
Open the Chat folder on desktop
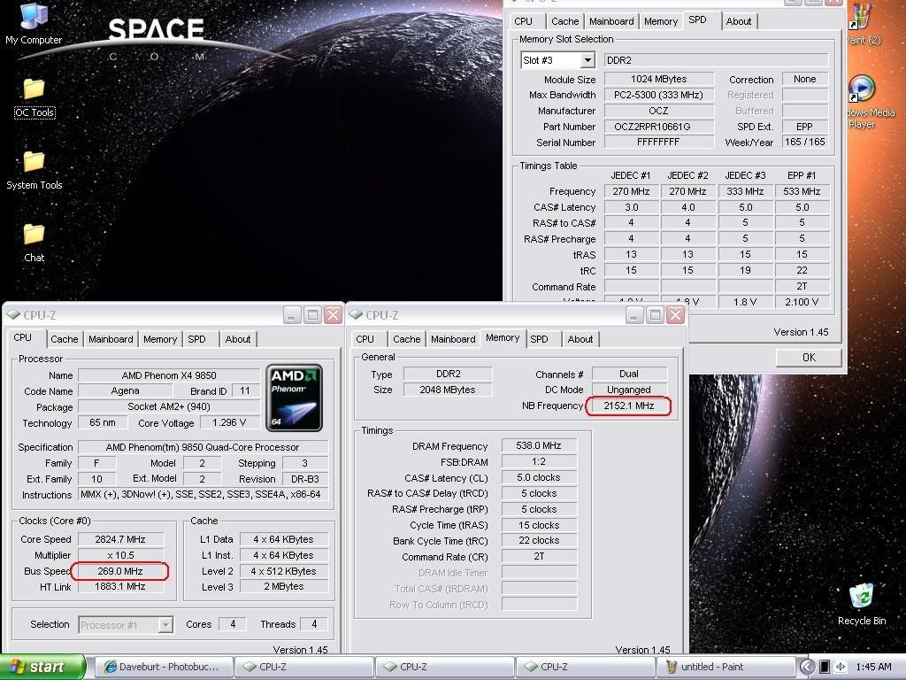[x=35, y=243]
